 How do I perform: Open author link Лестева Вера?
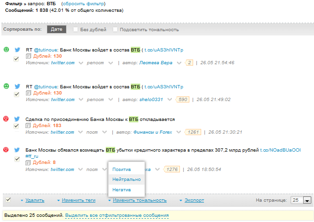(156, 63)
